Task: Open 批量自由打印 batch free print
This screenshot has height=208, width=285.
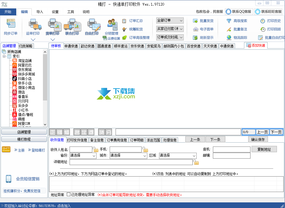Action: click(x=271, y=38)
